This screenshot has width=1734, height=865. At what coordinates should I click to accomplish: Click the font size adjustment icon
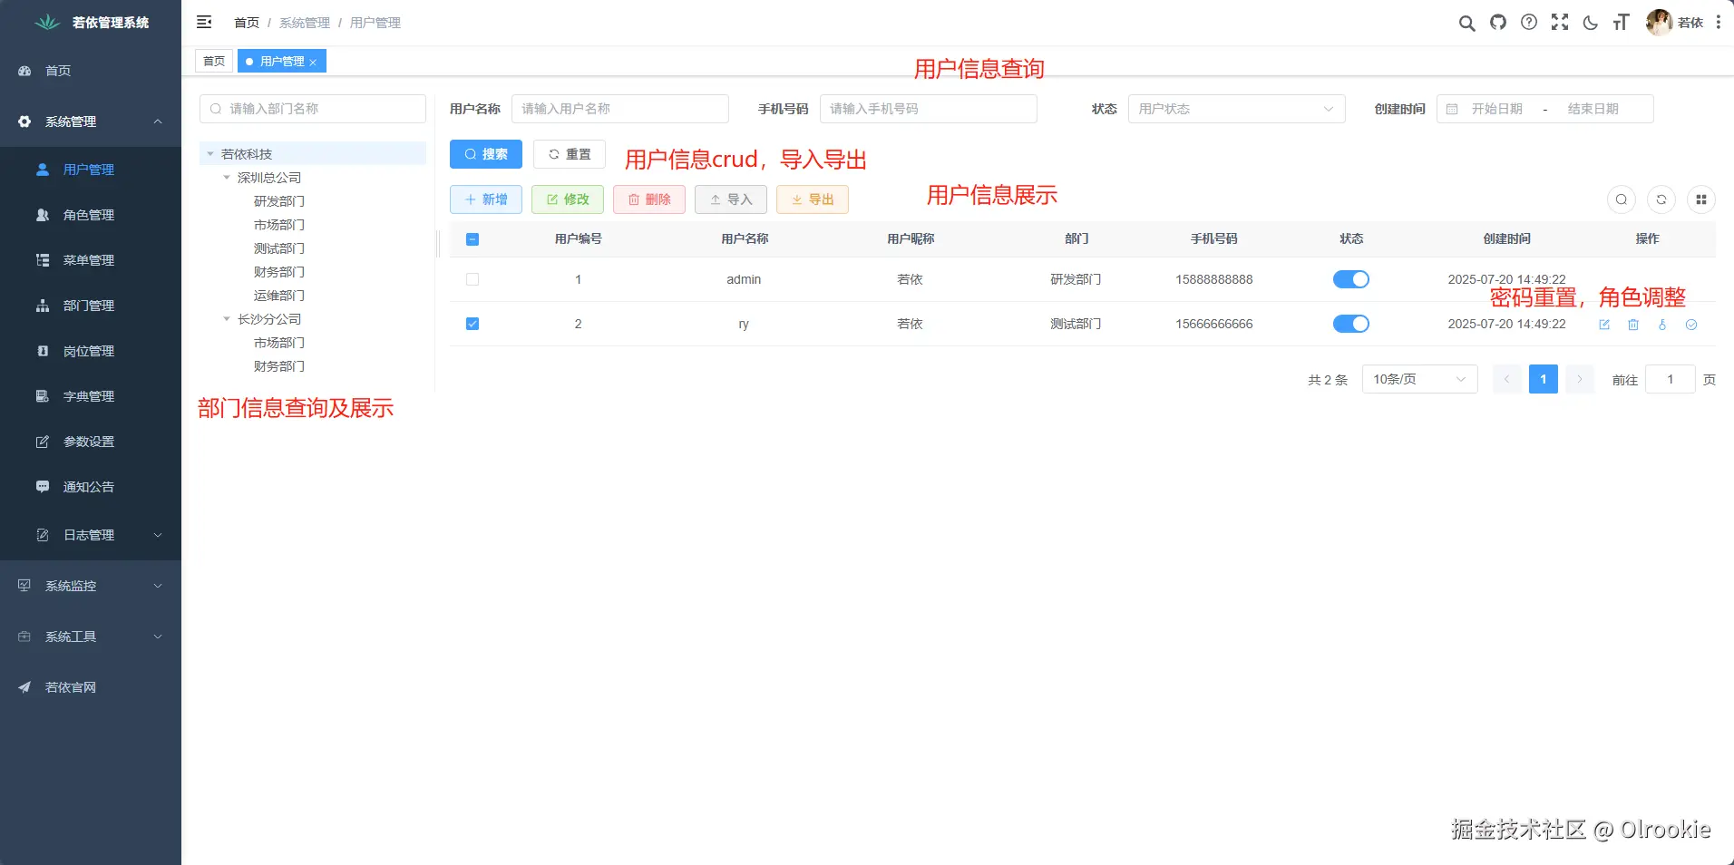tap(1622, 23)
